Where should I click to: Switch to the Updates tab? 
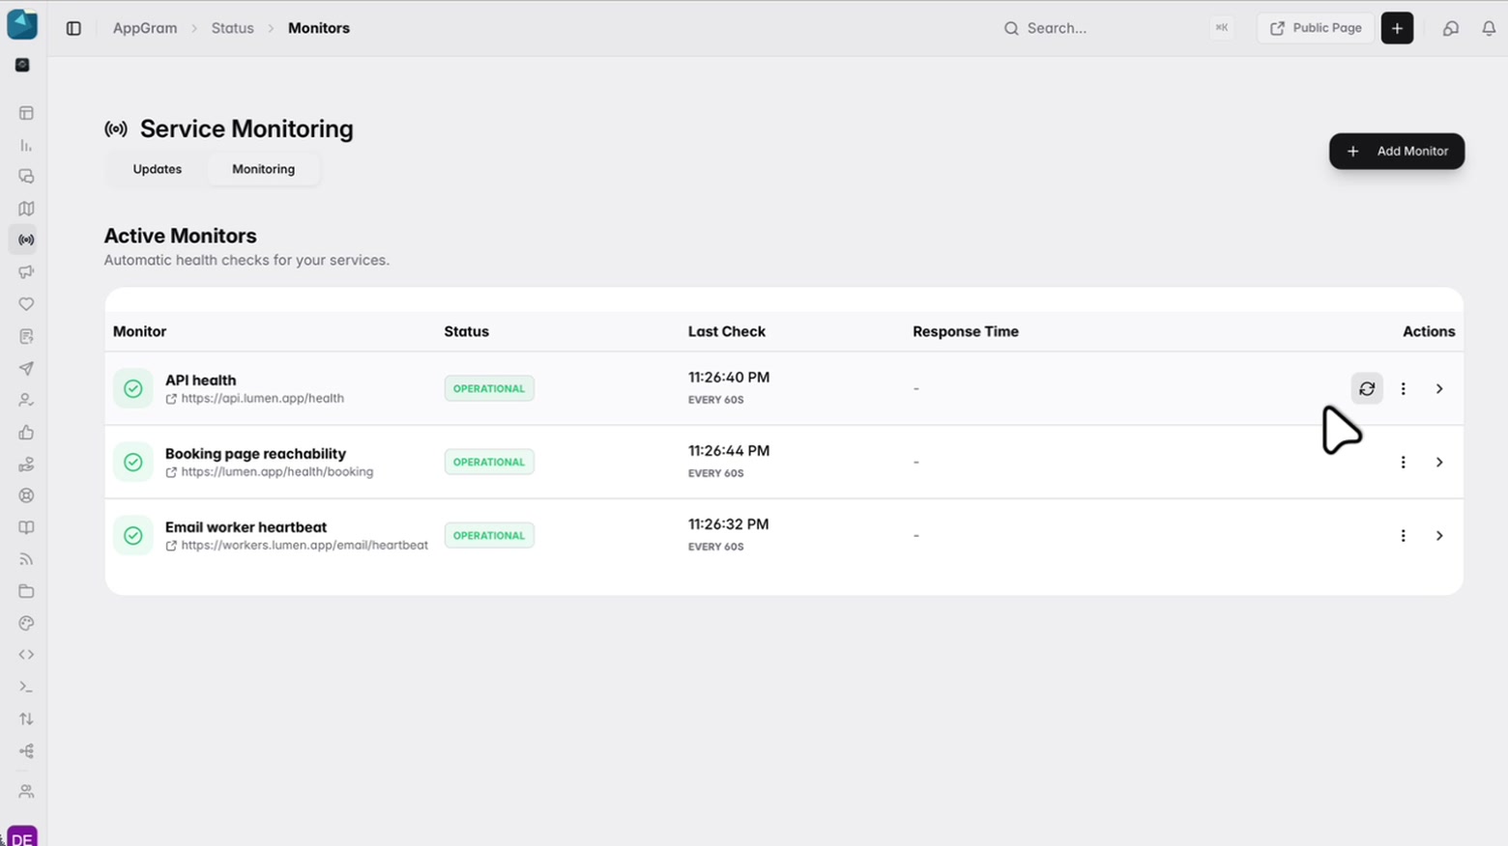coord(157,169)
